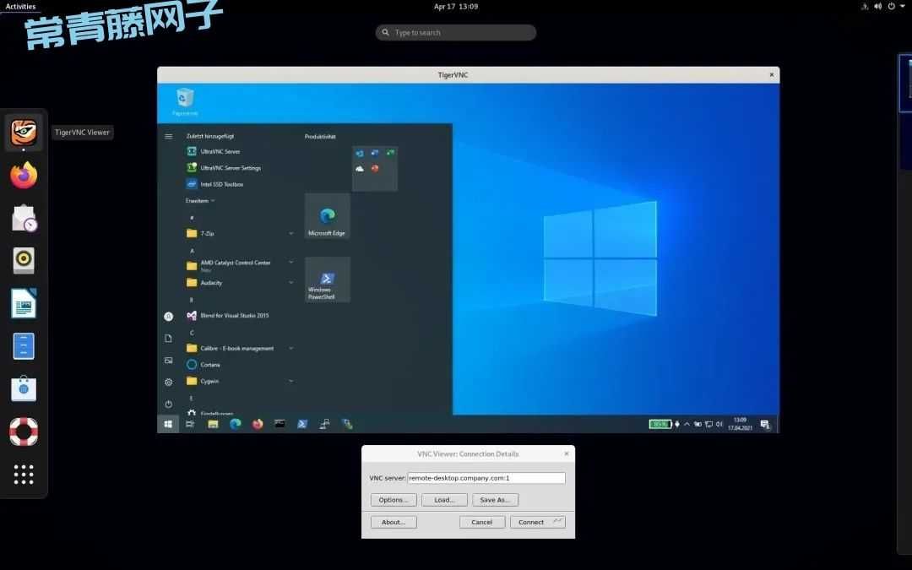Click the volume icon in GNOME top bar
The height and width of the screenshot is (570, 912).
[877, 7]
